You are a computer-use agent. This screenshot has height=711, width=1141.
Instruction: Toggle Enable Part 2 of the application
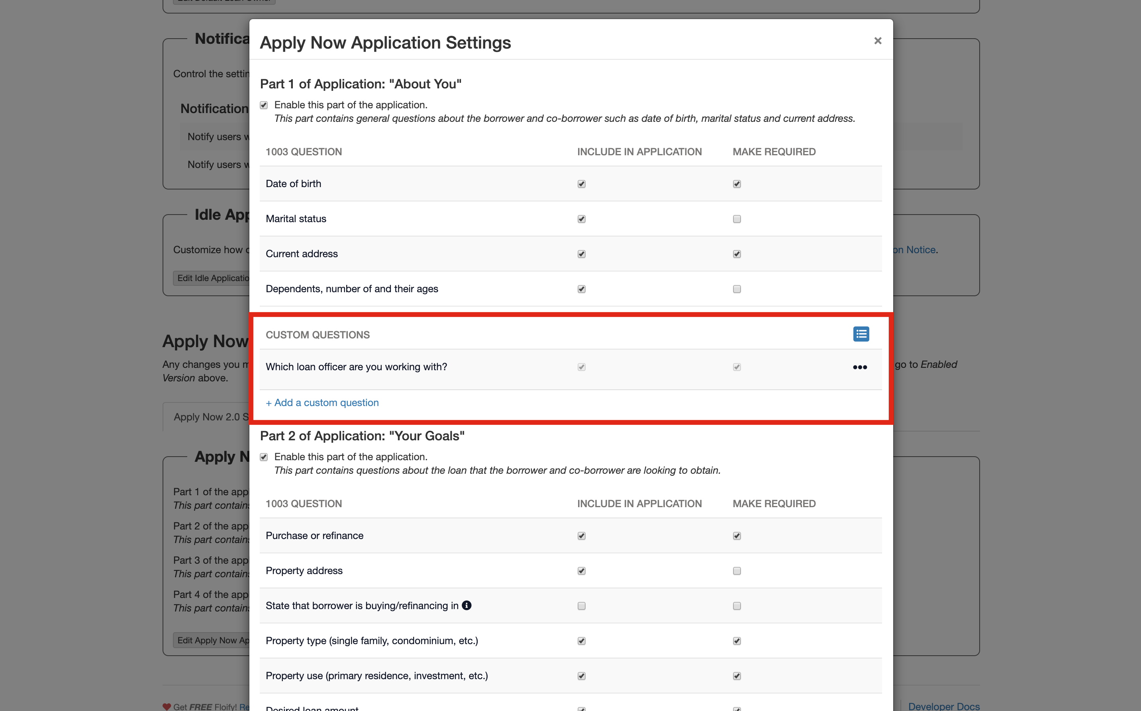coord(264,457)
